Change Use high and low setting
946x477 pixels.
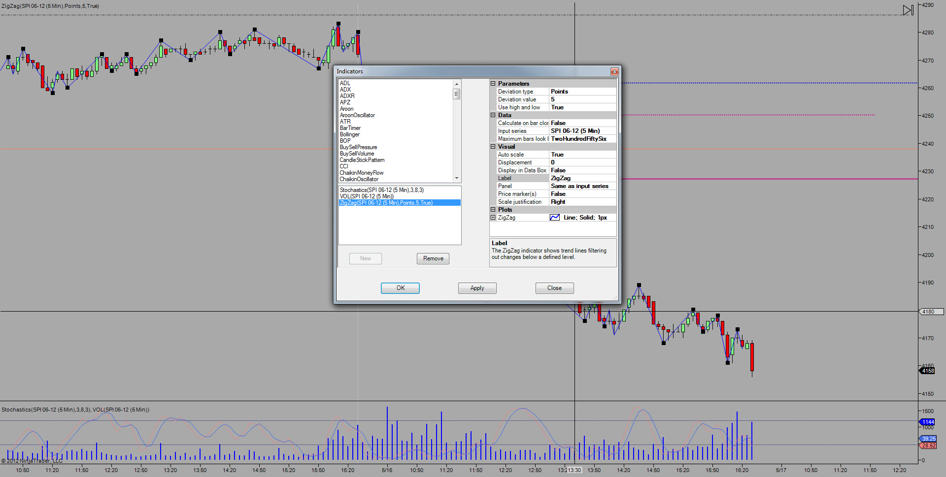click(x=582, y=107)
